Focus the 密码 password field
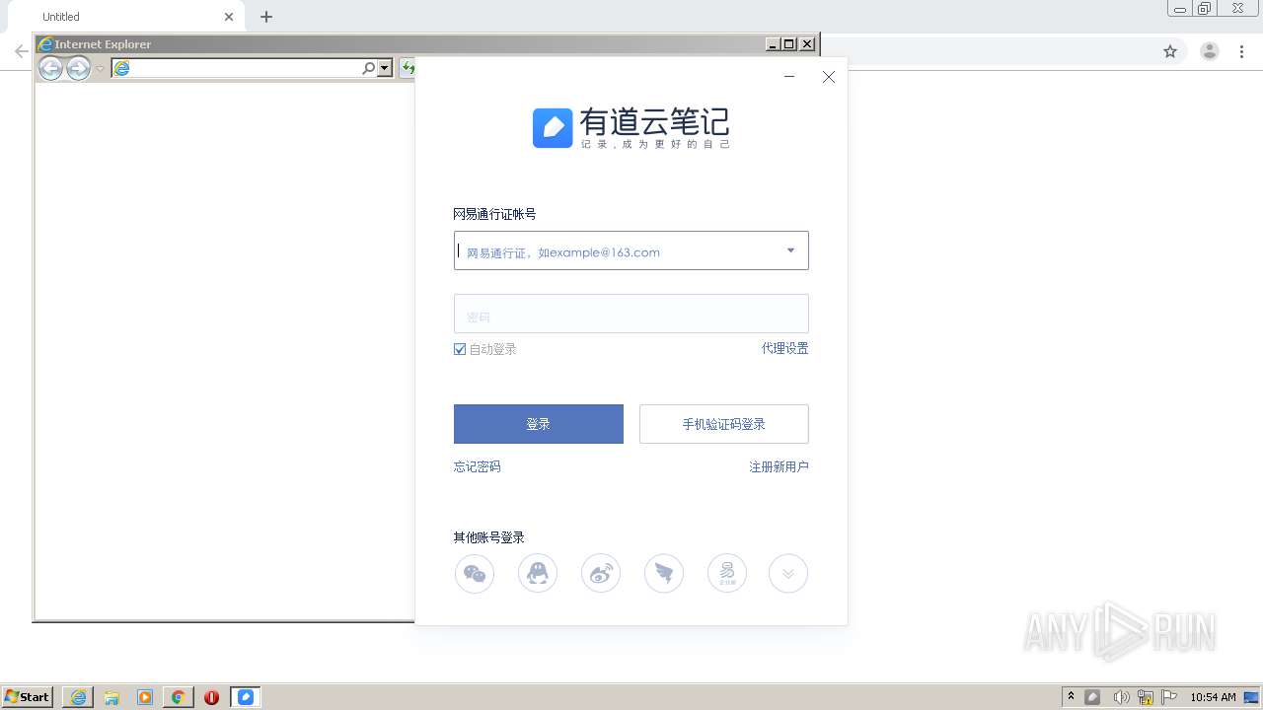1263x710 pixels. tap(631, 314)
